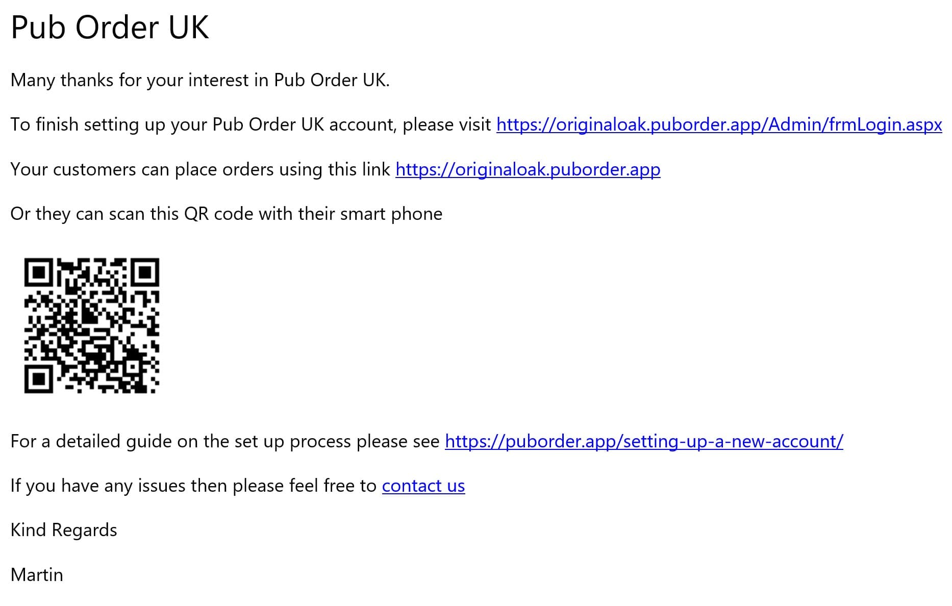
Task: Click the 'Many thanks for your interest' sentence
Action: (x=200, y=81)
